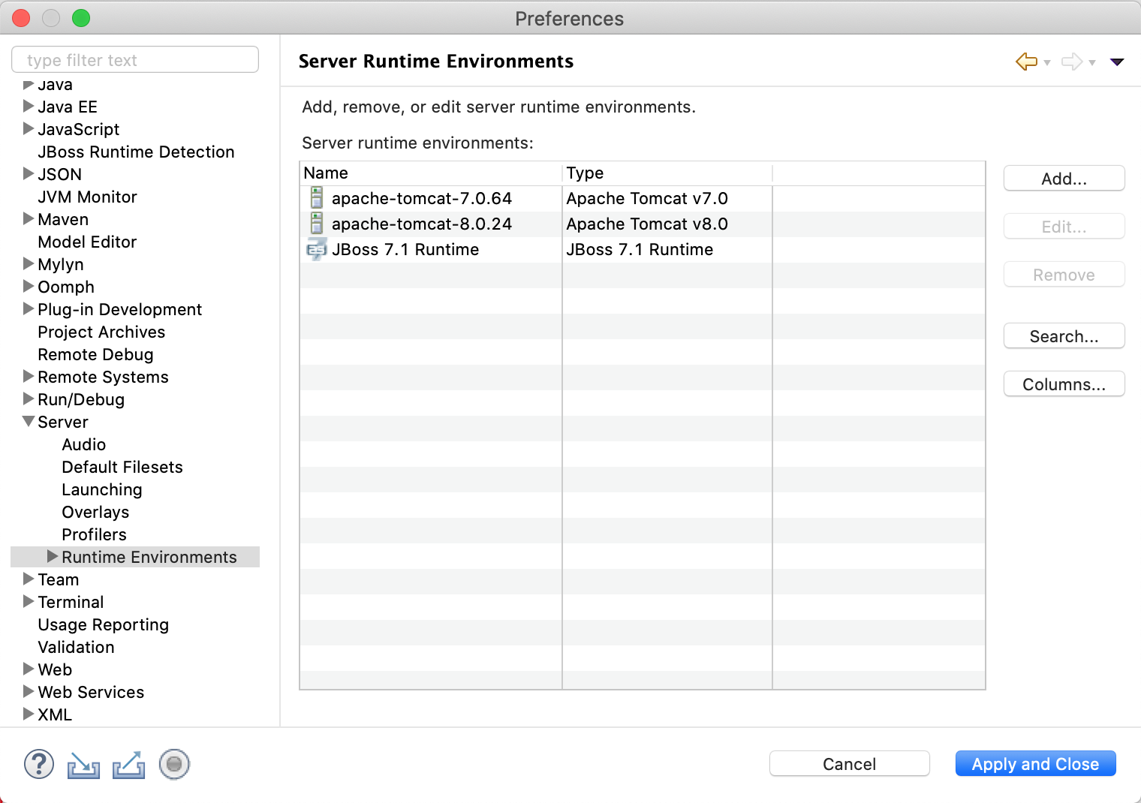Expand the Mylyn tree node
The image size is (1141, 803).
click(x=29, y=263)
